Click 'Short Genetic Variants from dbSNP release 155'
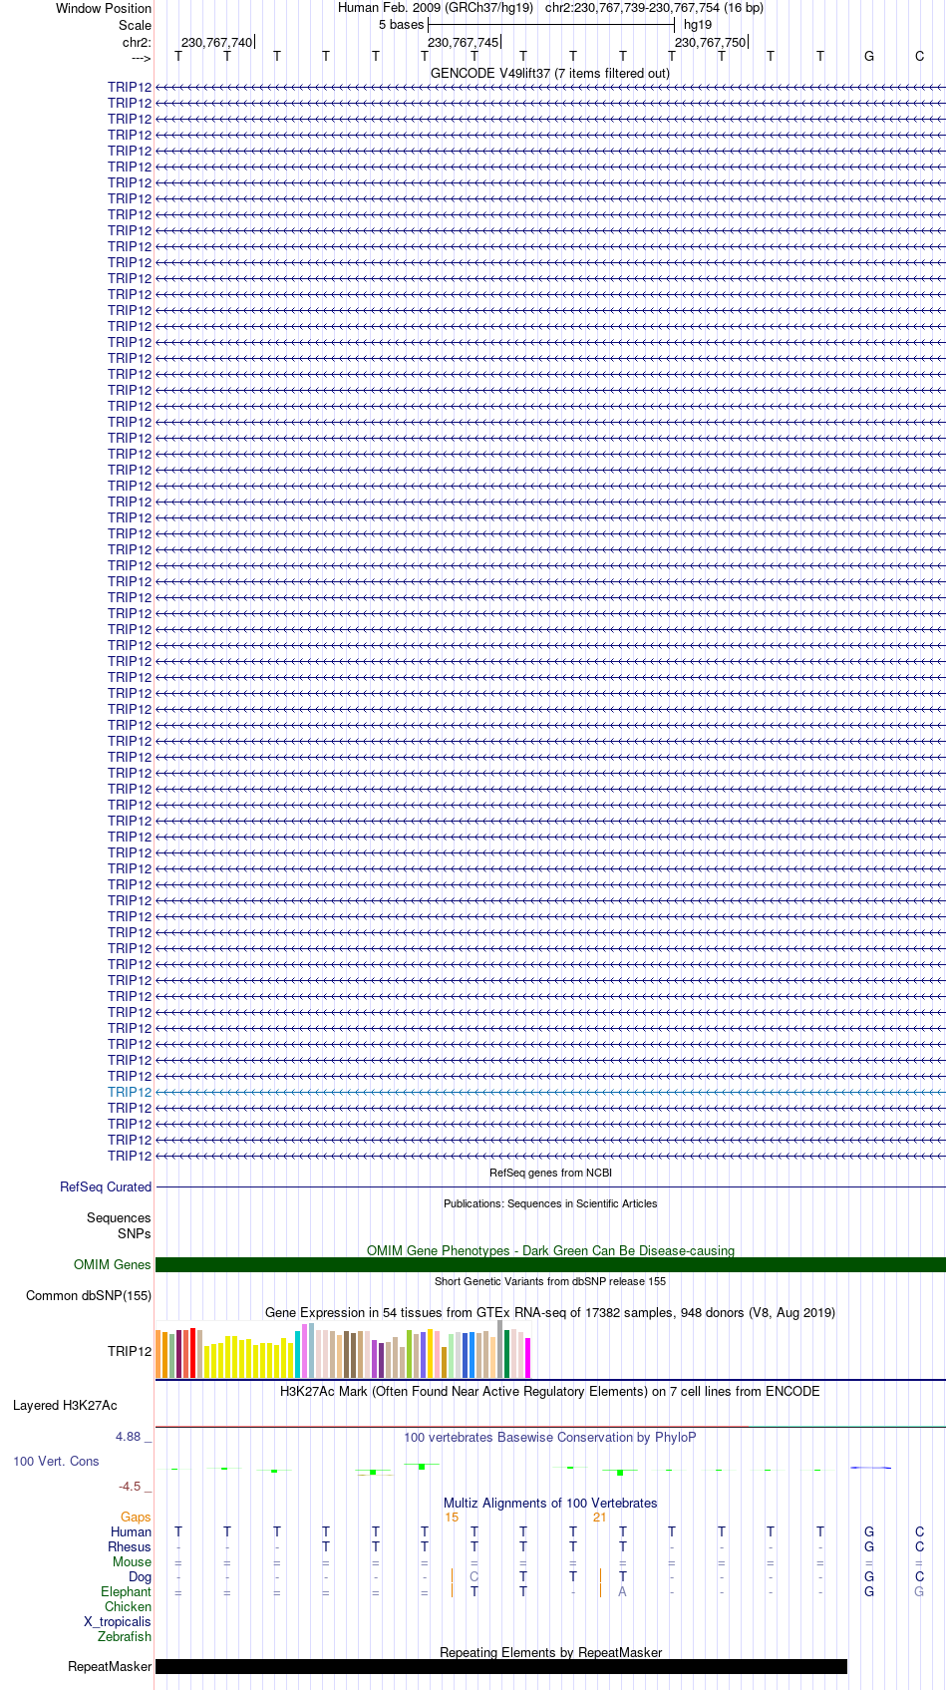Screen dimensions: 947x1690 pyautogui.click(x=550, y=1281)
